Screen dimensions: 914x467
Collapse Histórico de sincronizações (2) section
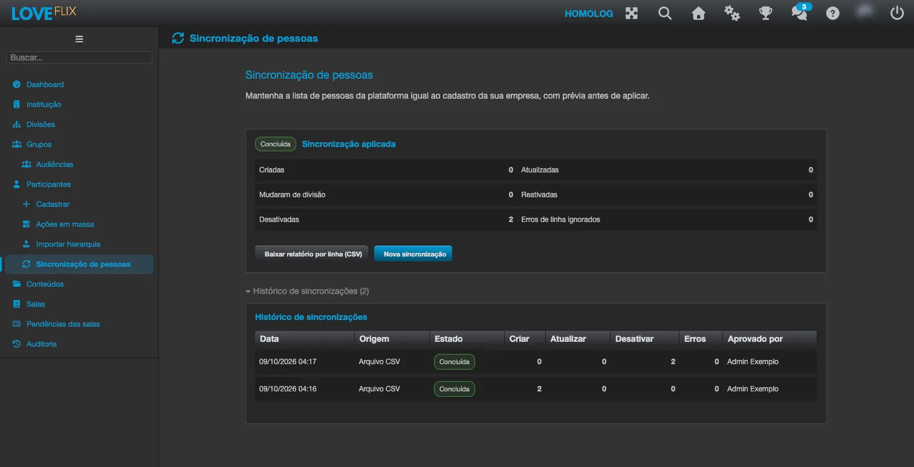tap(307, 291)
